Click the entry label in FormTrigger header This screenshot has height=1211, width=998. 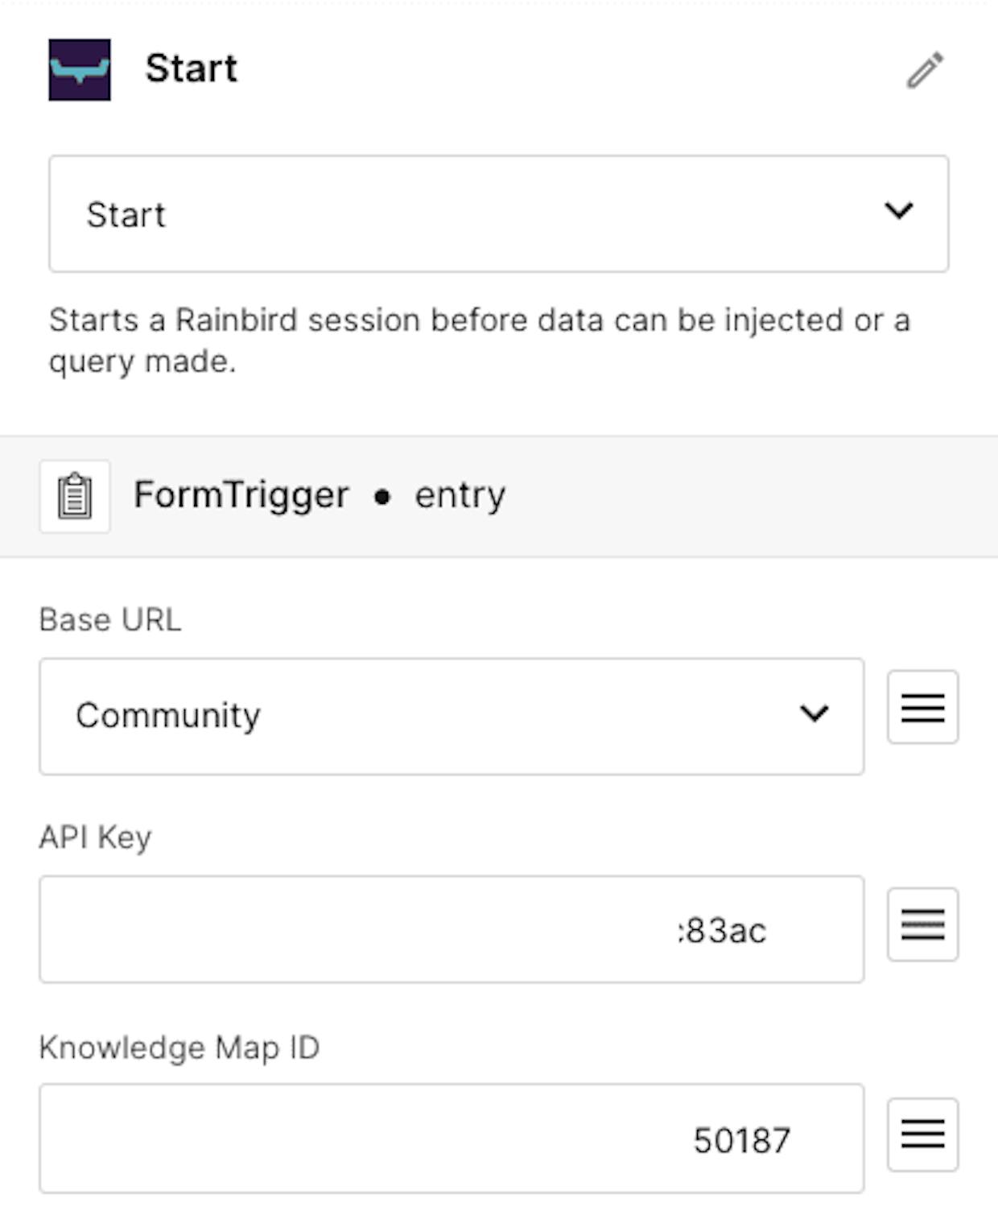(460, 496)
